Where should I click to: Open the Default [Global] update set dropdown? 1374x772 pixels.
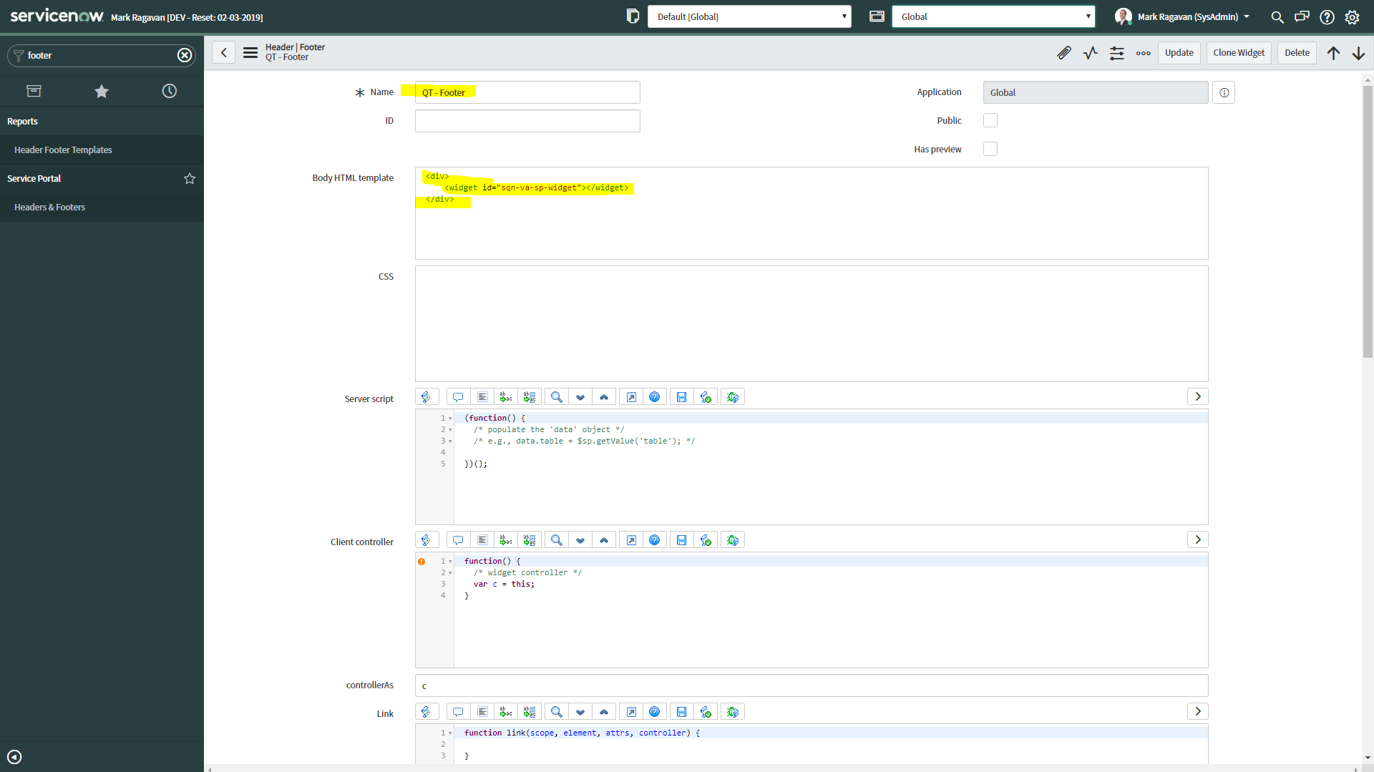coord(749,16)
